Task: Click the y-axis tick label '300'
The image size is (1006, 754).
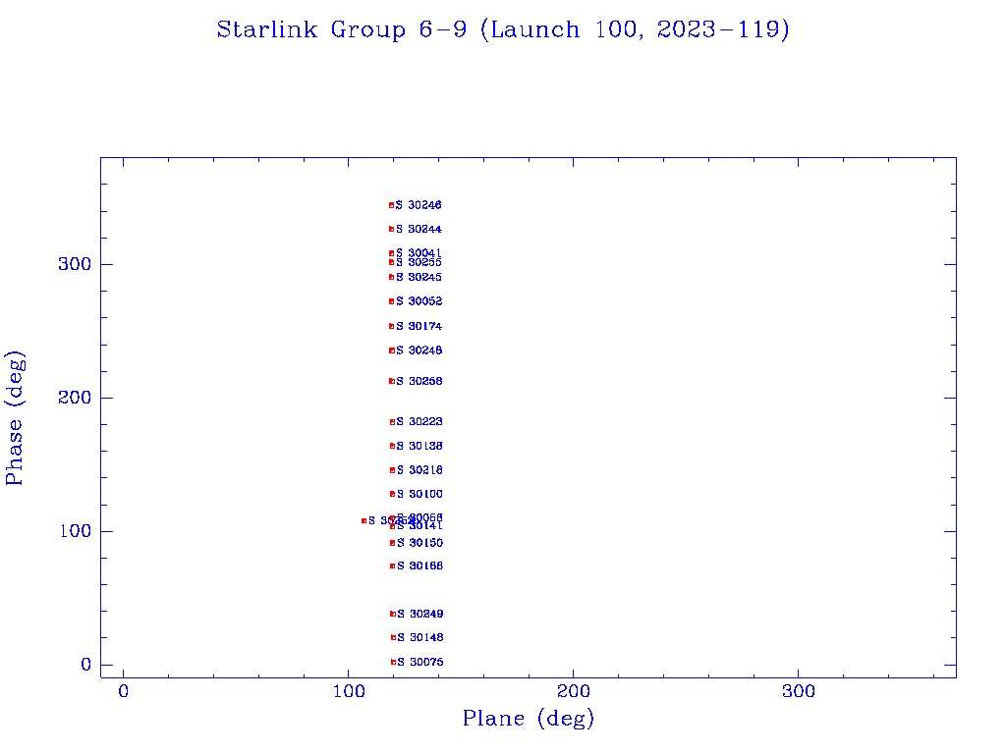Action: point(75,264)
